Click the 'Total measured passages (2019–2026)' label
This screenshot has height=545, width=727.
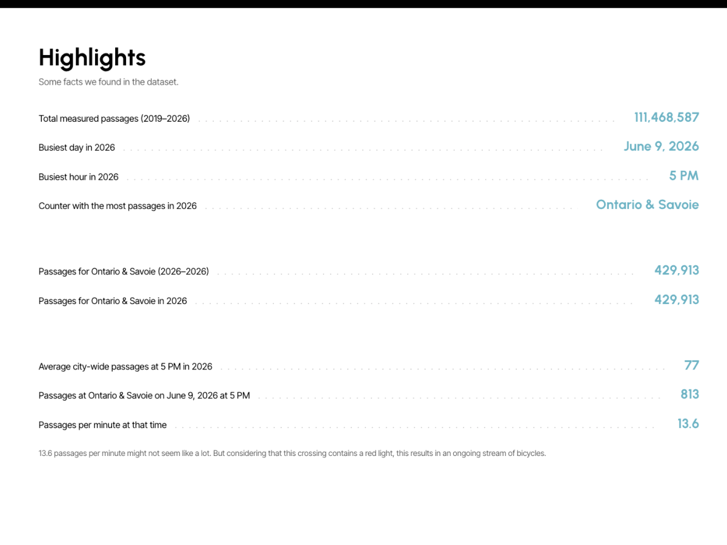pyautogui.click(x=114, y=119)
